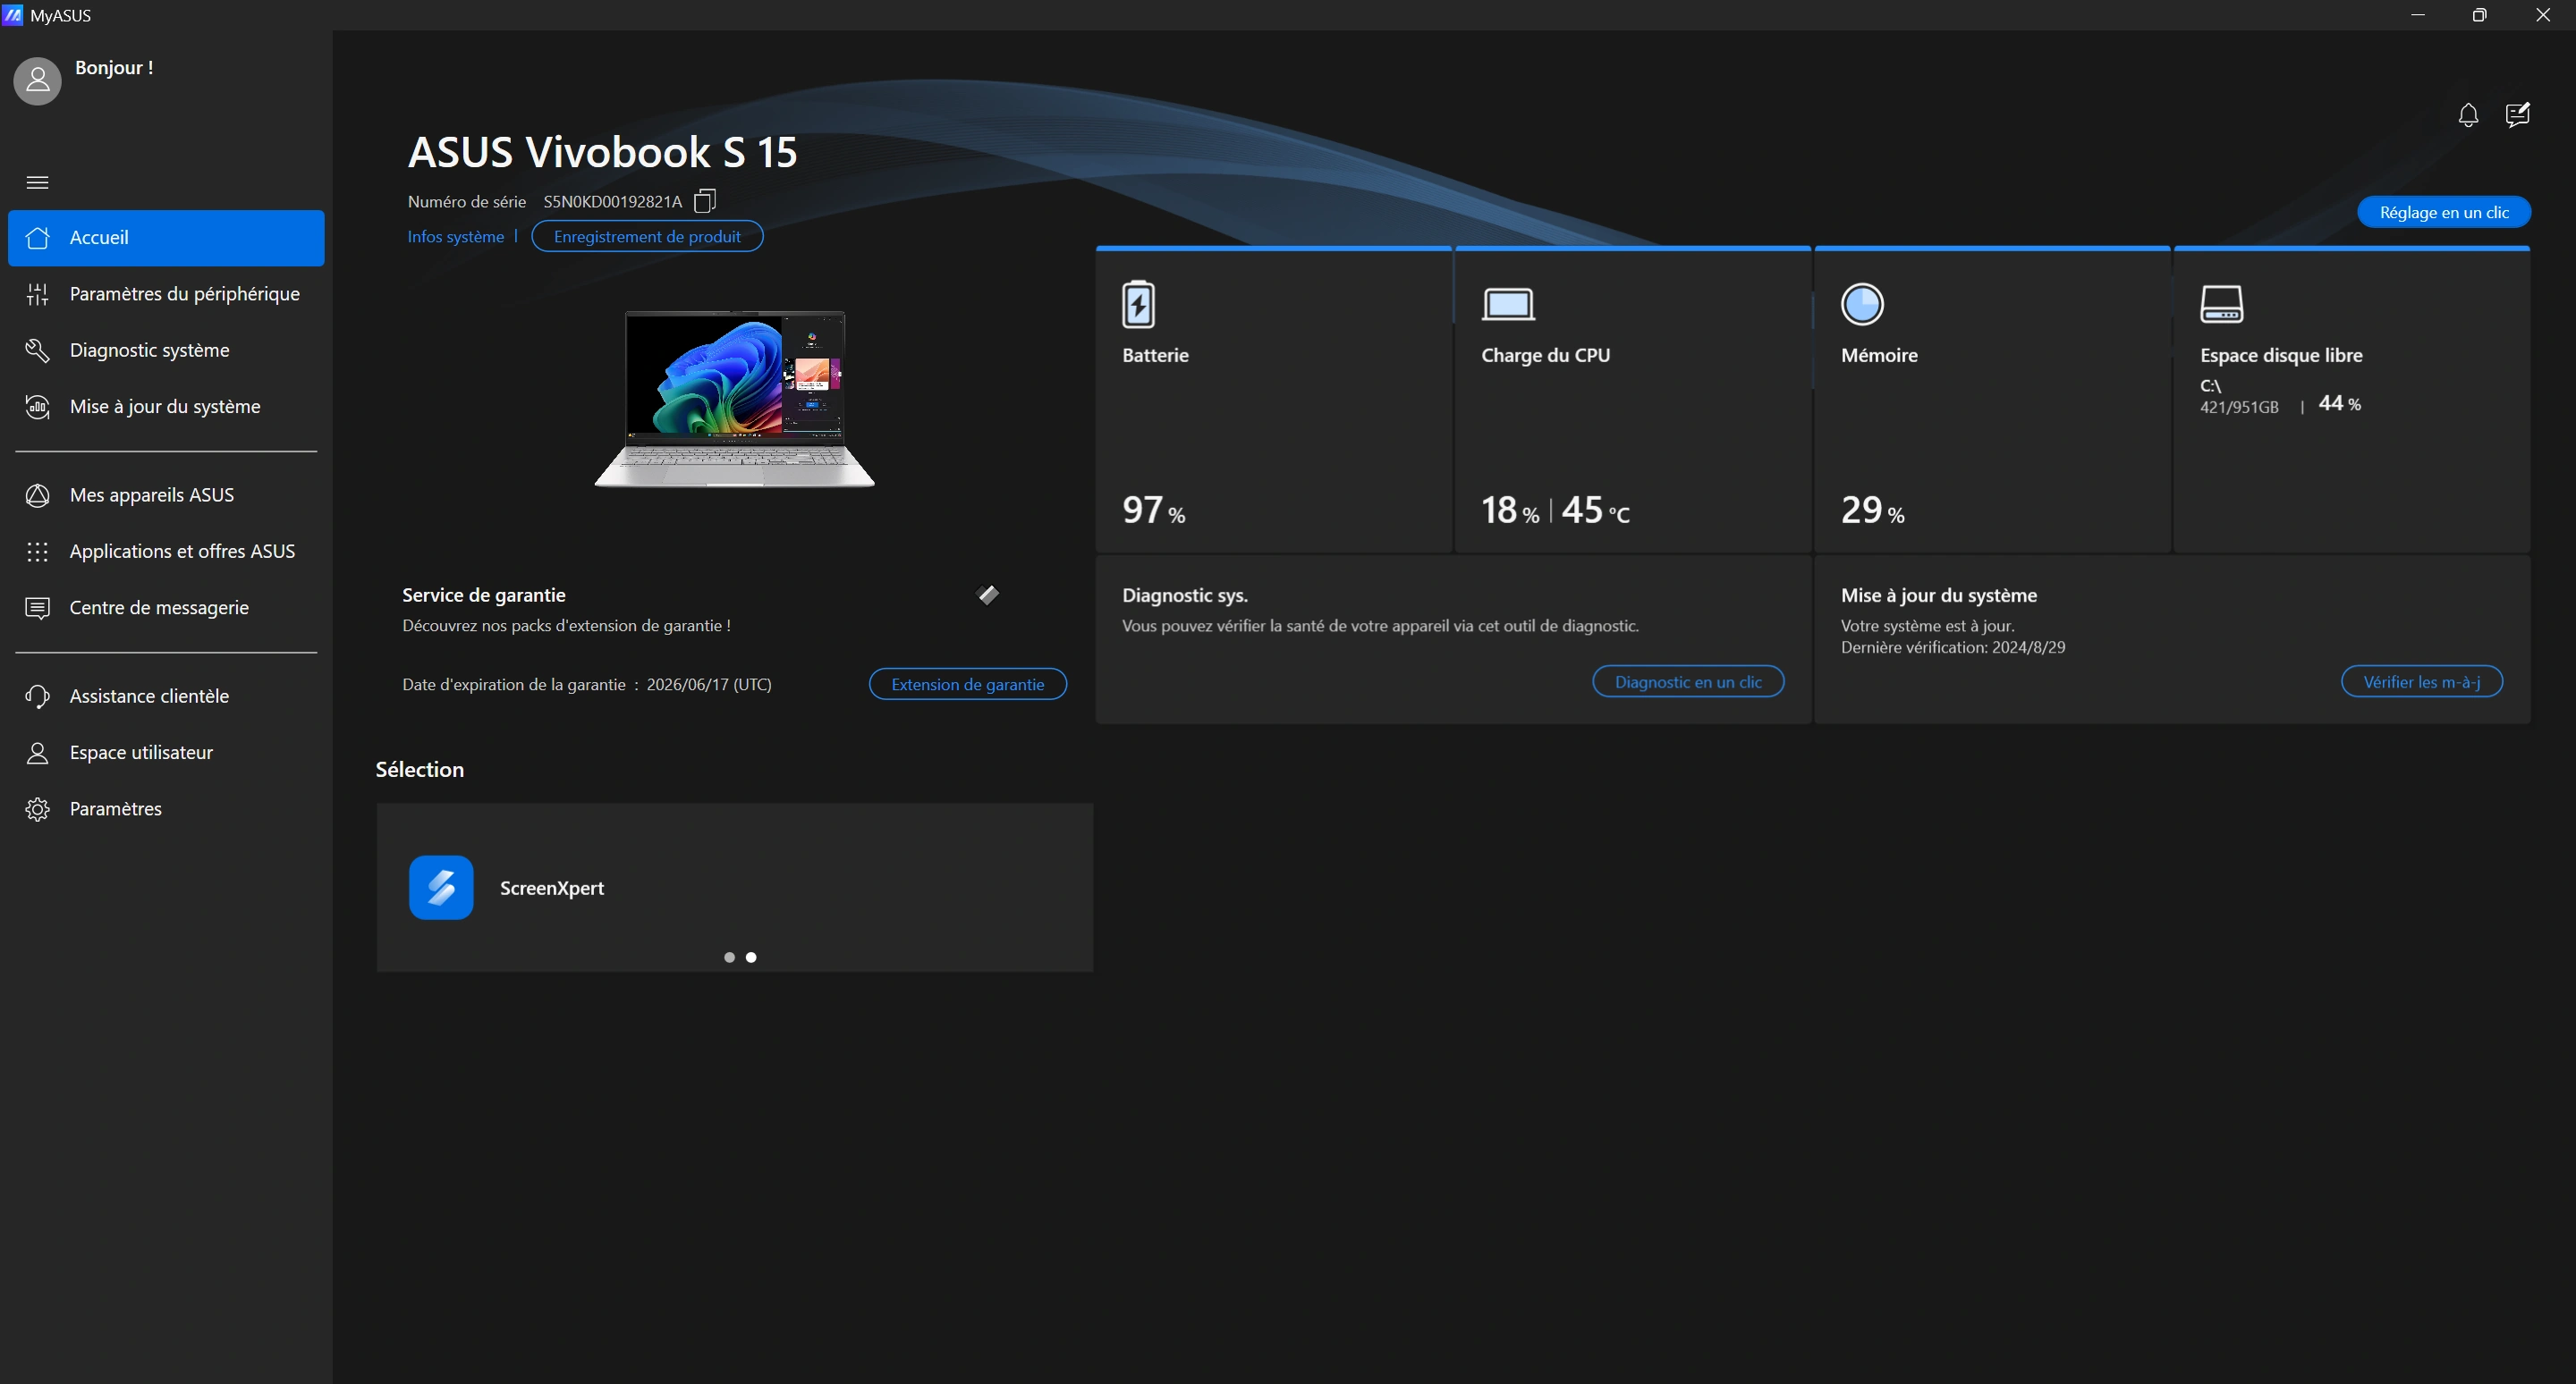This screenshot has width=2576, height=1384.
Task: Open Mise à jour du système in sidebar
Action: point(166,407)
